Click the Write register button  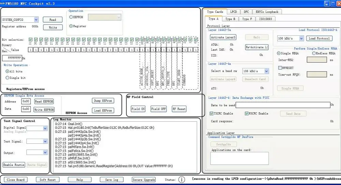pyautogui.click(x=53, y=27)
